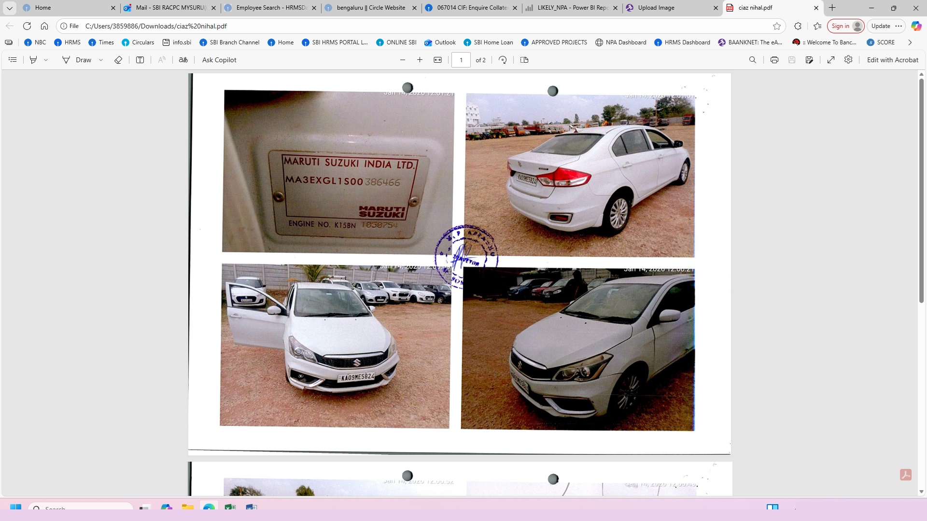927x521 pixels.
Task: Toggle Fit to width view
Action: 438,60
